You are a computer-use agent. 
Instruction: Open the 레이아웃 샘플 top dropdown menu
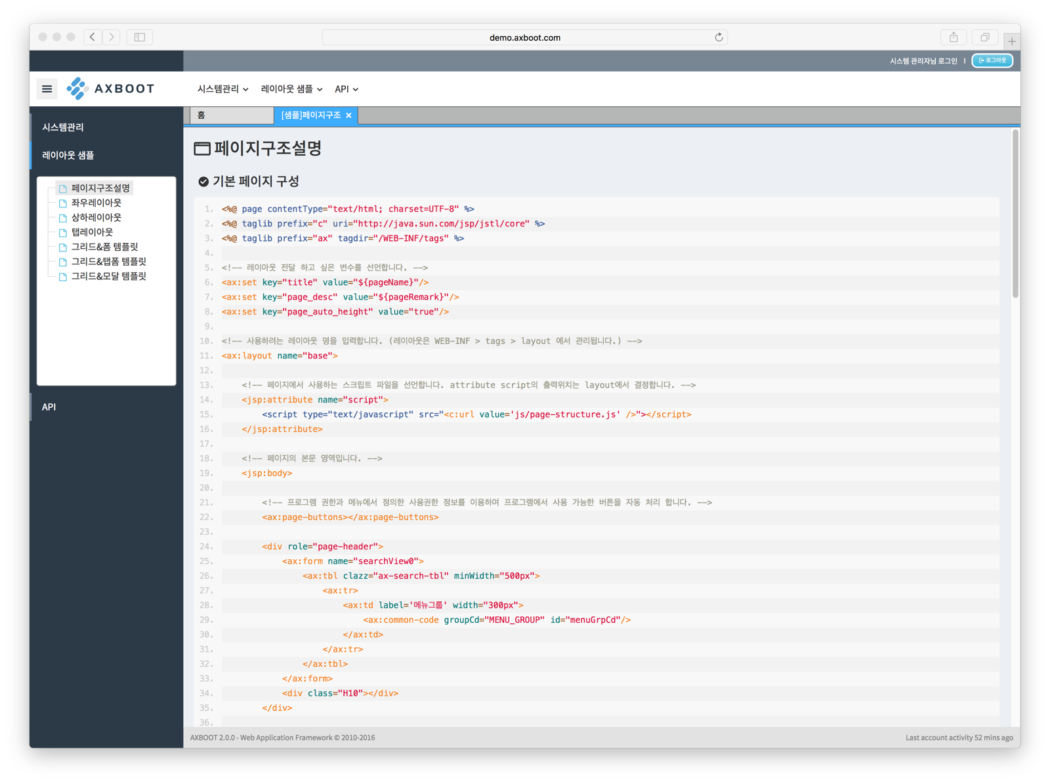click(x=291, y=89)
